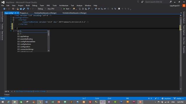Click the Quick Launch search field
The image size is (186, 104).
[157, 2]
